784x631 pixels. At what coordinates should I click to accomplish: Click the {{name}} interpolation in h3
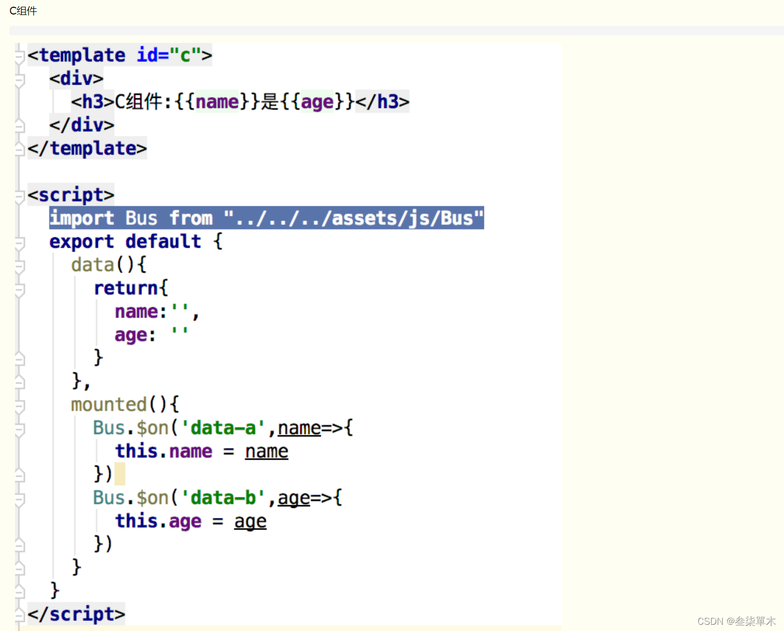point(217,101)
